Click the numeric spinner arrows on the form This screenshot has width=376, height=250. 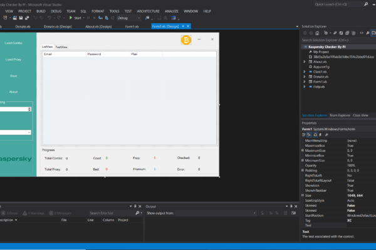click(x=29, y=109)
